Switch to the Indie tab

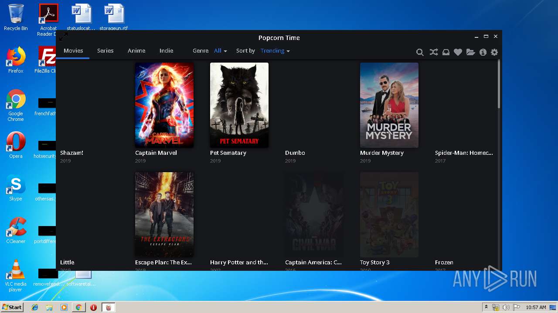coord(166,51)
